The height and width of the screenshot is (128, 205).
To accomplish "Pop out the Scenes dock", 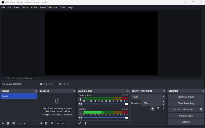I will (36, 91).
